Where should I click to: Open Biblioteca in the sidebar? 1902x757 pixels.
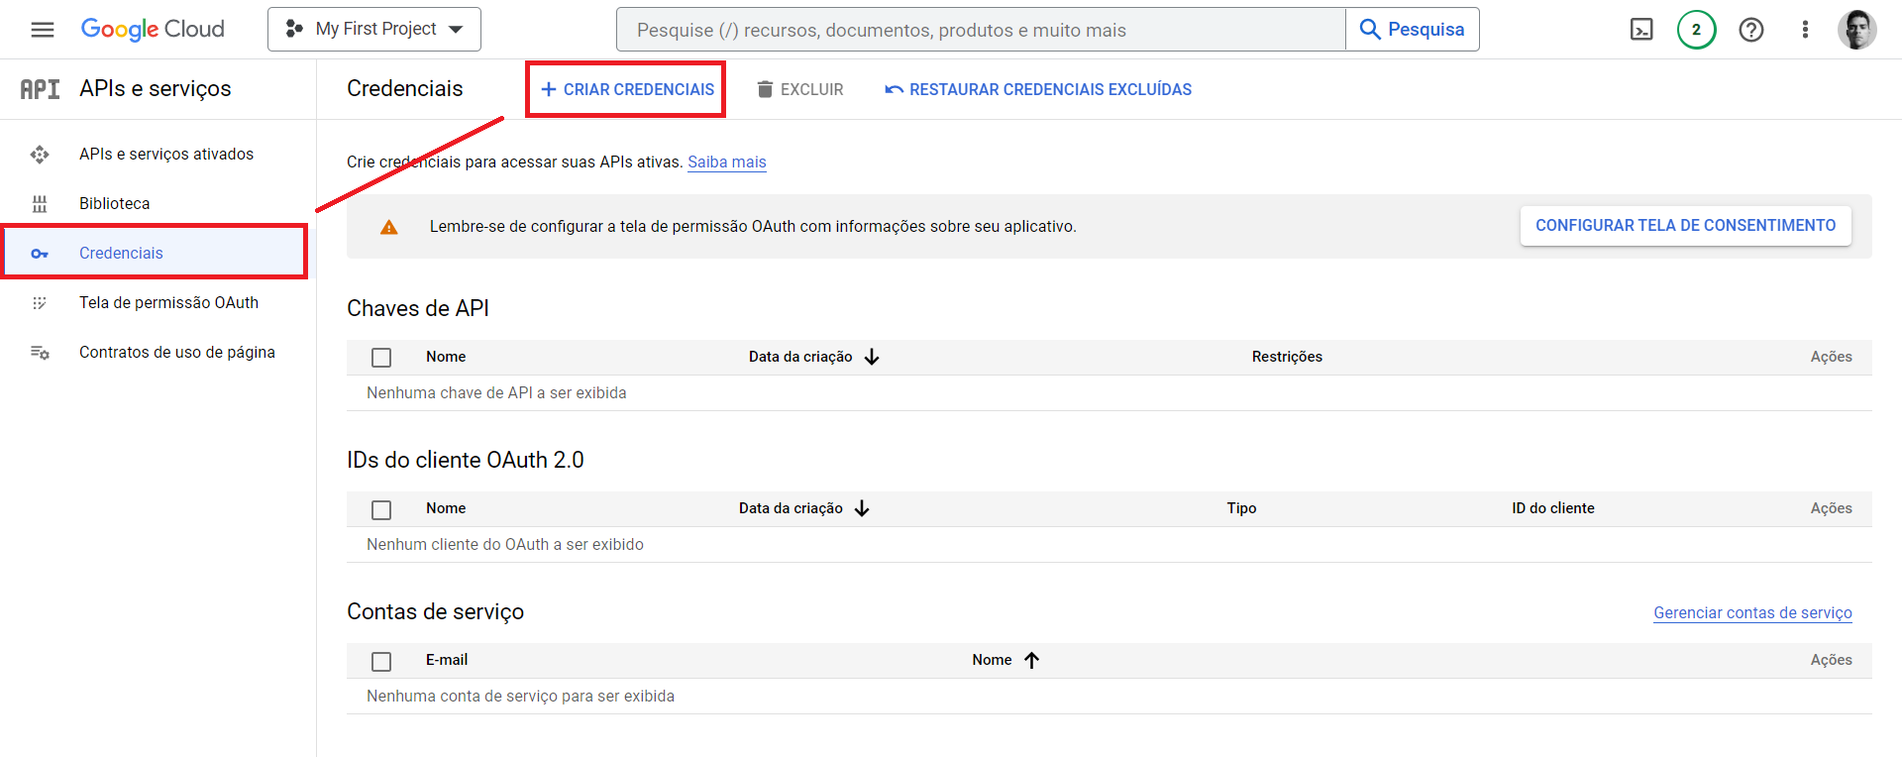click(115, 203)
